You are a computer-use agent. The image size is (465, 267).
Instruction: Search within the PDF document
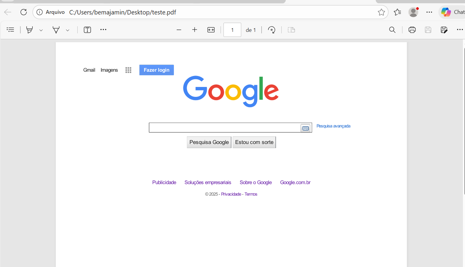[392, 30]
